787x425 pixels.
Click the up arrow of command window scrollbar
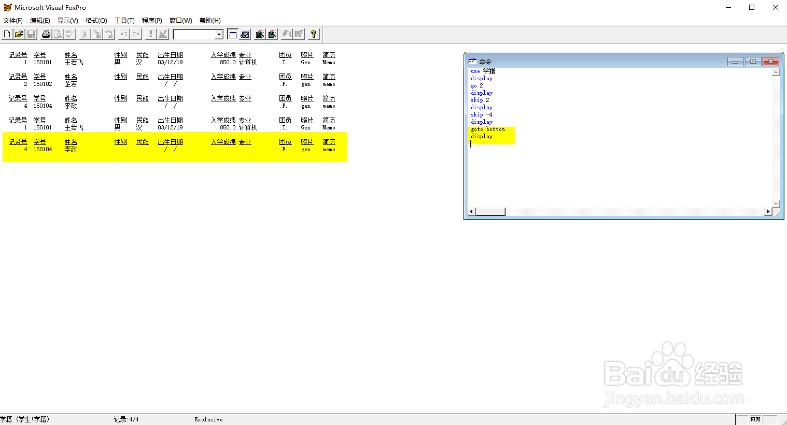(776, 72)
